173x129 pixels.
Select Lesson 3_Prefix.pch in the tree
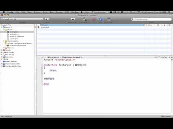pos(17,37)
